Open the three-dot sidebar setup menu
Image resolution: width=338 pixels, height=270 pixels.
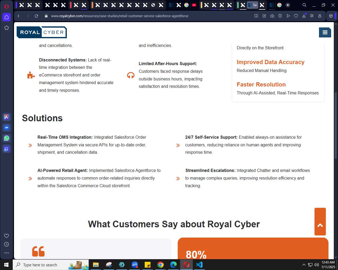7,253
